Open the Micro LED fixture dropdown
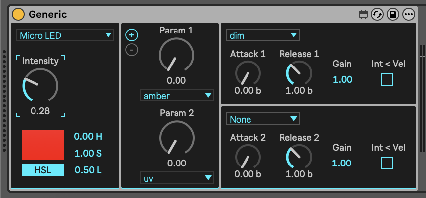Viewport: 426px width, 198px height. coord(65,35)
